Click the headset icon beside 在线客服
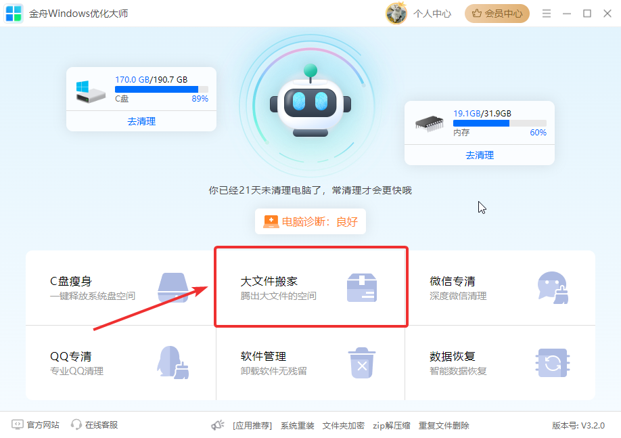 click(76, 425)
